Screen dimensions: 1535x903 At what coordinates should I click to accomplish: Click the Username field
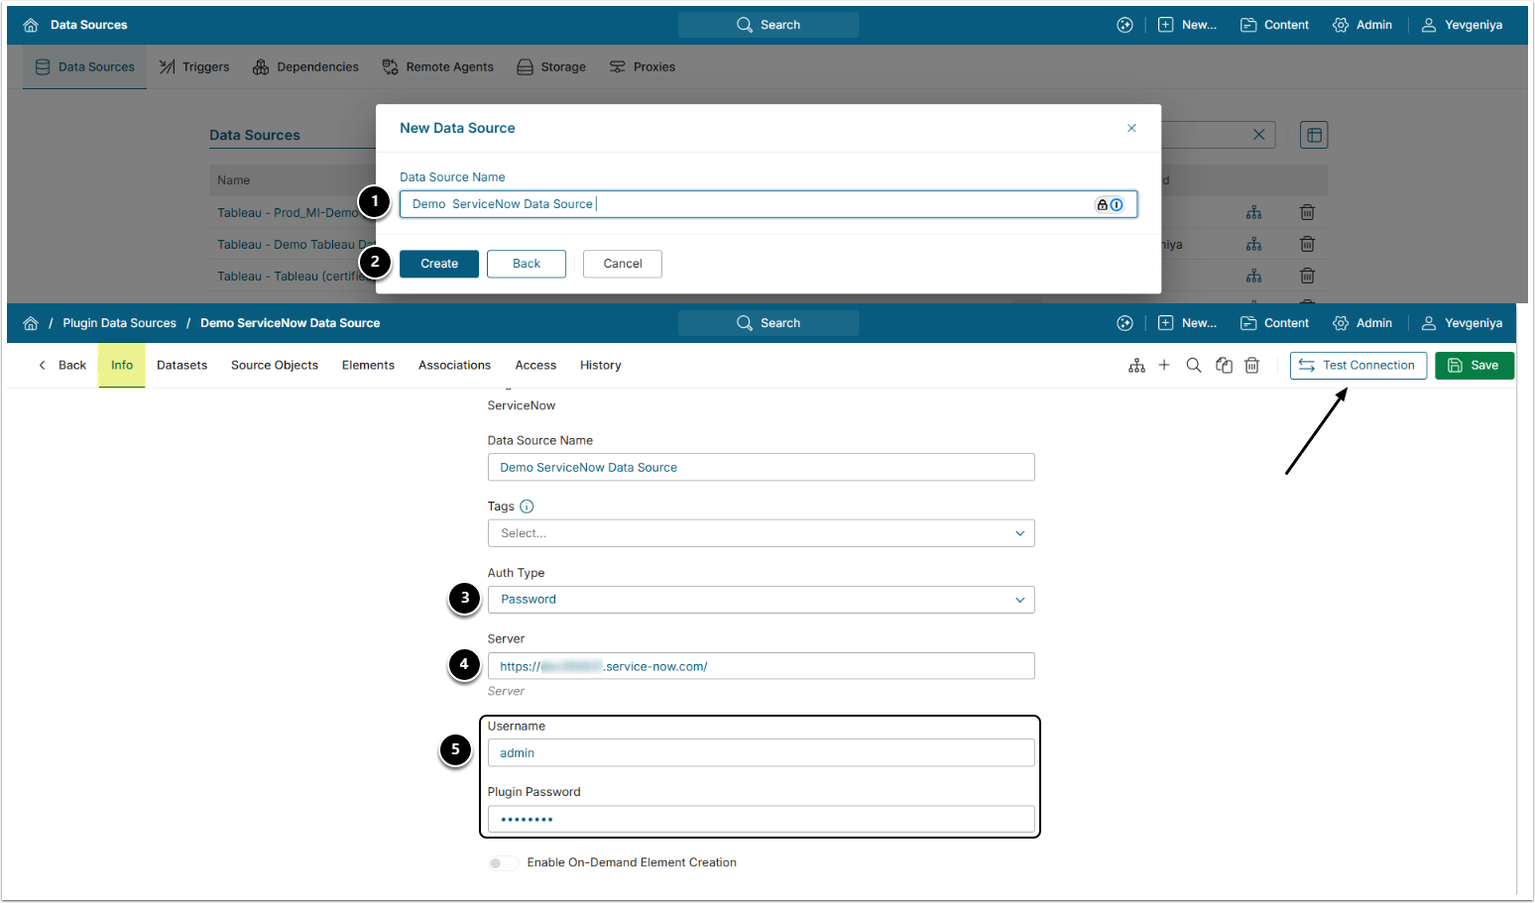click(761, 753)
